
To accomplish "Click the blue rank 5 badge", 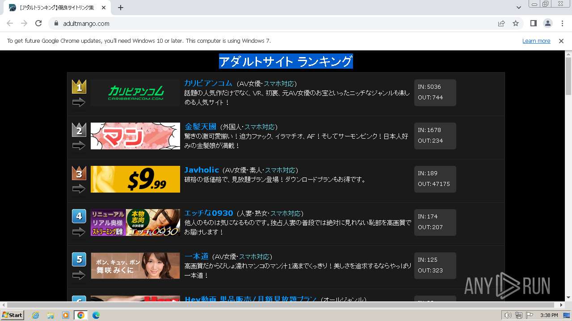I will pyautogui.click(x=79, y=259).
